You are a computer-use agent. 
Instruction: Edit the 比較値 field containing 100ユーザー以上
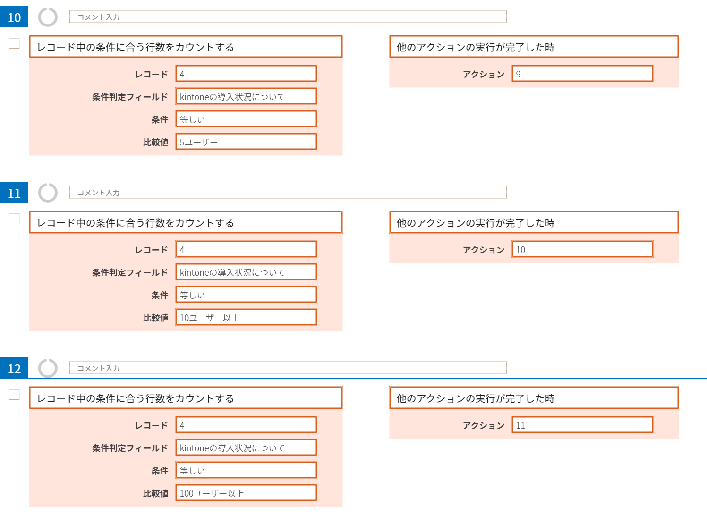(246, 493)
